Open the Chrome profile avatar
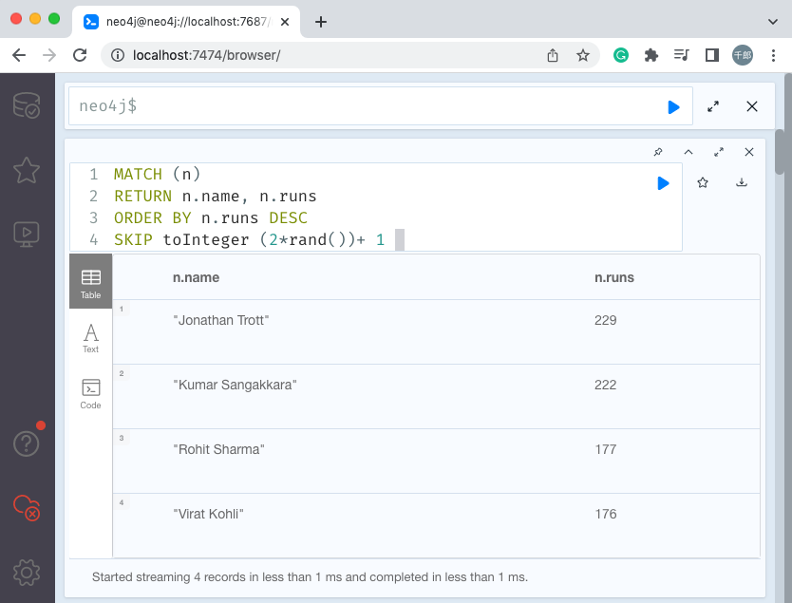792x603 pixels. tap(743, 55)
